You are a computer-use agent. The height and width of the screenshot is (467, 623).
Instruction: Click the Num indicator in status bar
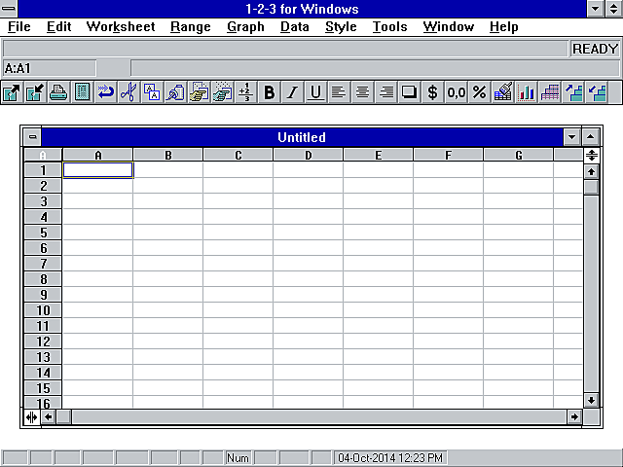(x=238, y=458)
